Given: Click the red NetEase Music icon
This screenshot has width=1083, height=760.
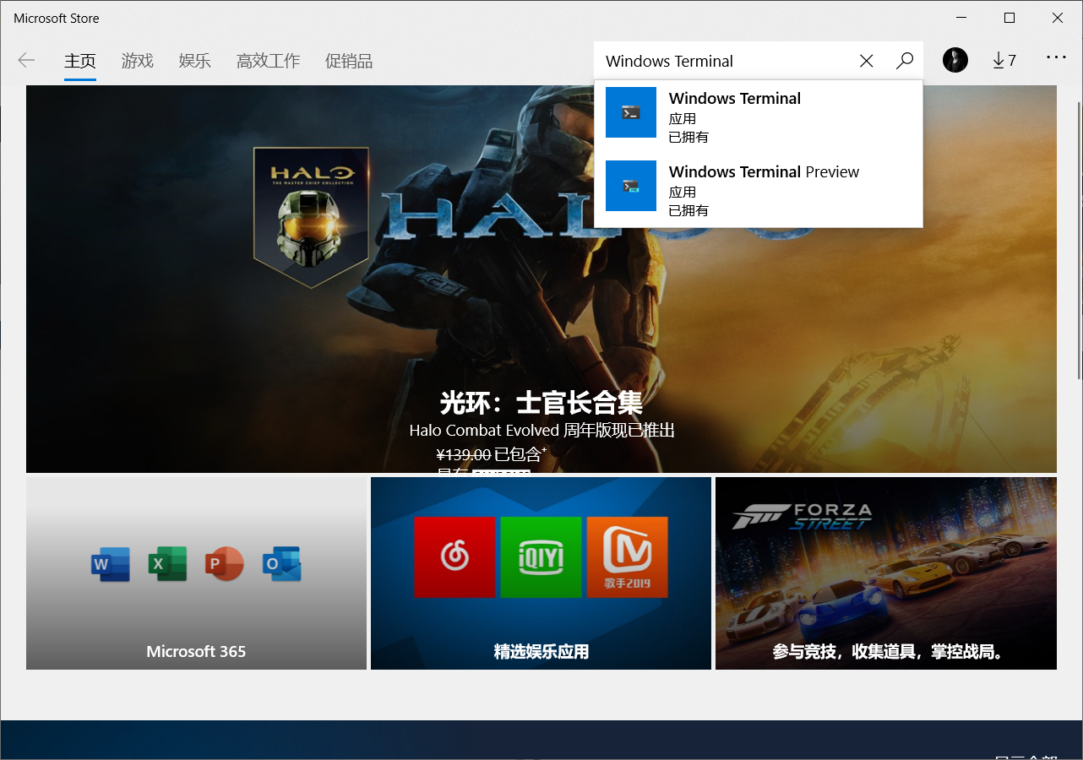Looking at the screenshot, I should tap(454, 557).
